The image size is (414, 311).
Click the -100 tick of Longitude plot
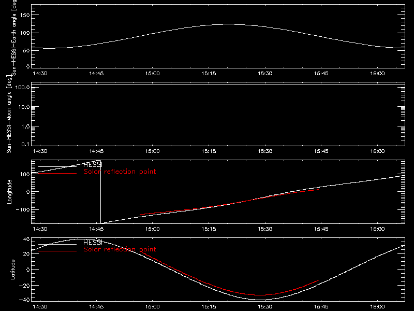tap(23, 209)
